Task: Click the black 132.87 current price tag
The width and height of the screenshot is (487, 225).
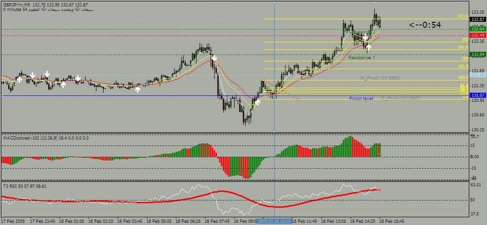Action: tap(478, 19)
